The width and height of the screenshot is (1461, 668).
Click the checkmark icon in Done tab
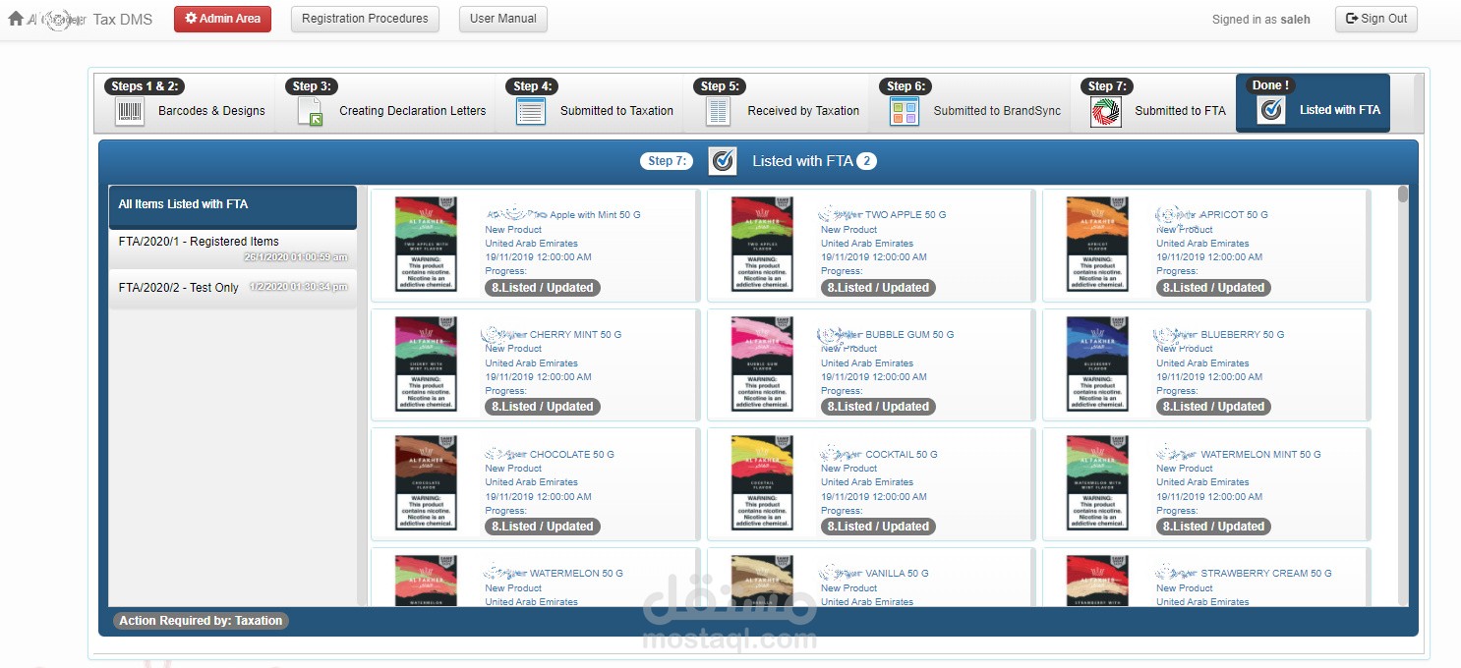point(1271,111)
